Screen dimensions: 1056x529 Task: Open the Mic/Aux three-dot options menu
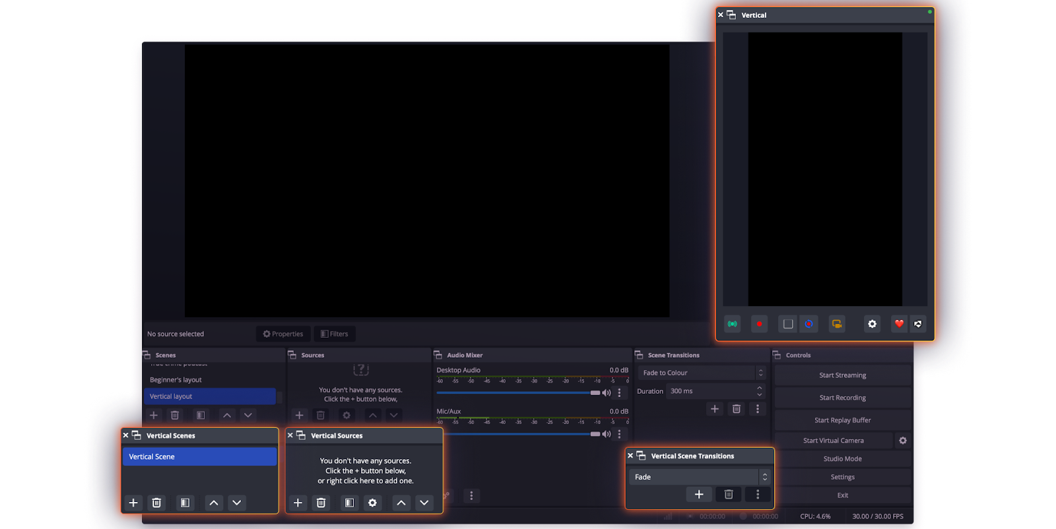[x=619, y=434]
